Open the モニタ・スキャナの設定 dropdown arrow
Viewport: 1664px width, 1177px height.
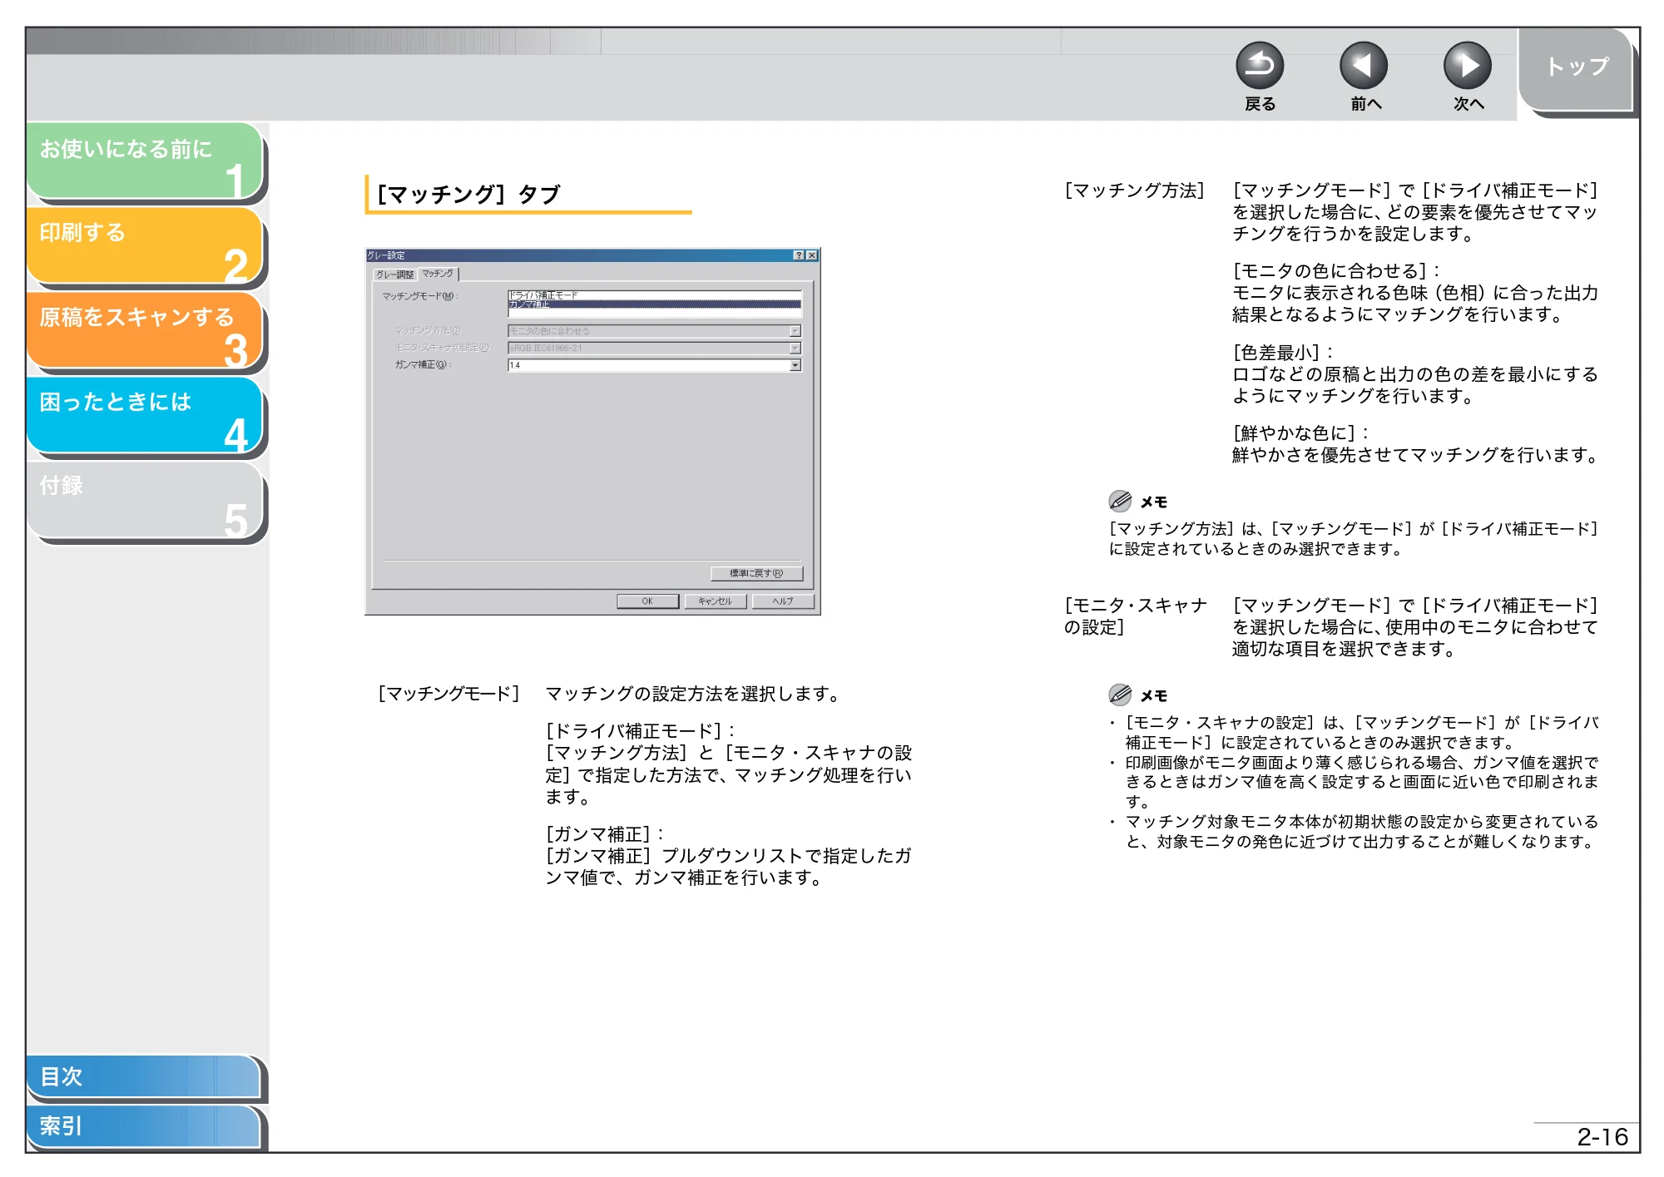pyautogui.click(x=795, y=349)
